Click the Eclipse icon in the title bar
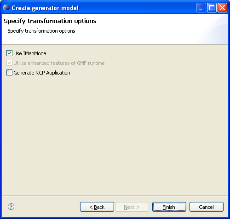Image resolution: width=230 pixels, height=219 pixels. [x=6, y=7]
